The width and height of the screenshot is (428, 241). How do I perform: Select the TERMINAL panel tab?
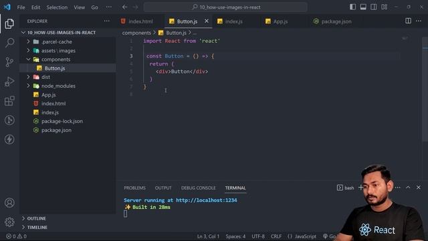235,188
